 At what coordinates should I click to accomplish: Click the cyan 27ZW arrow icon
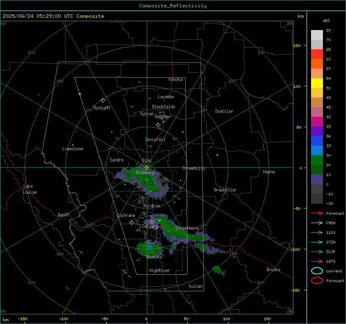coord(317,242)
